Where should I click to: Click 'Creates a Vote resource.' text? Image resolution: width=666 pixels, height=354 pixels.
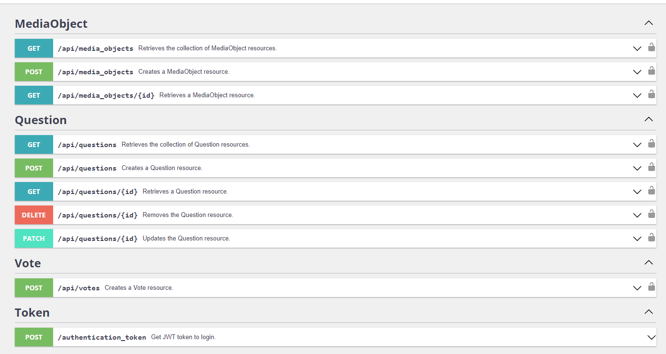pyautogui.click(x=139, y=288)
